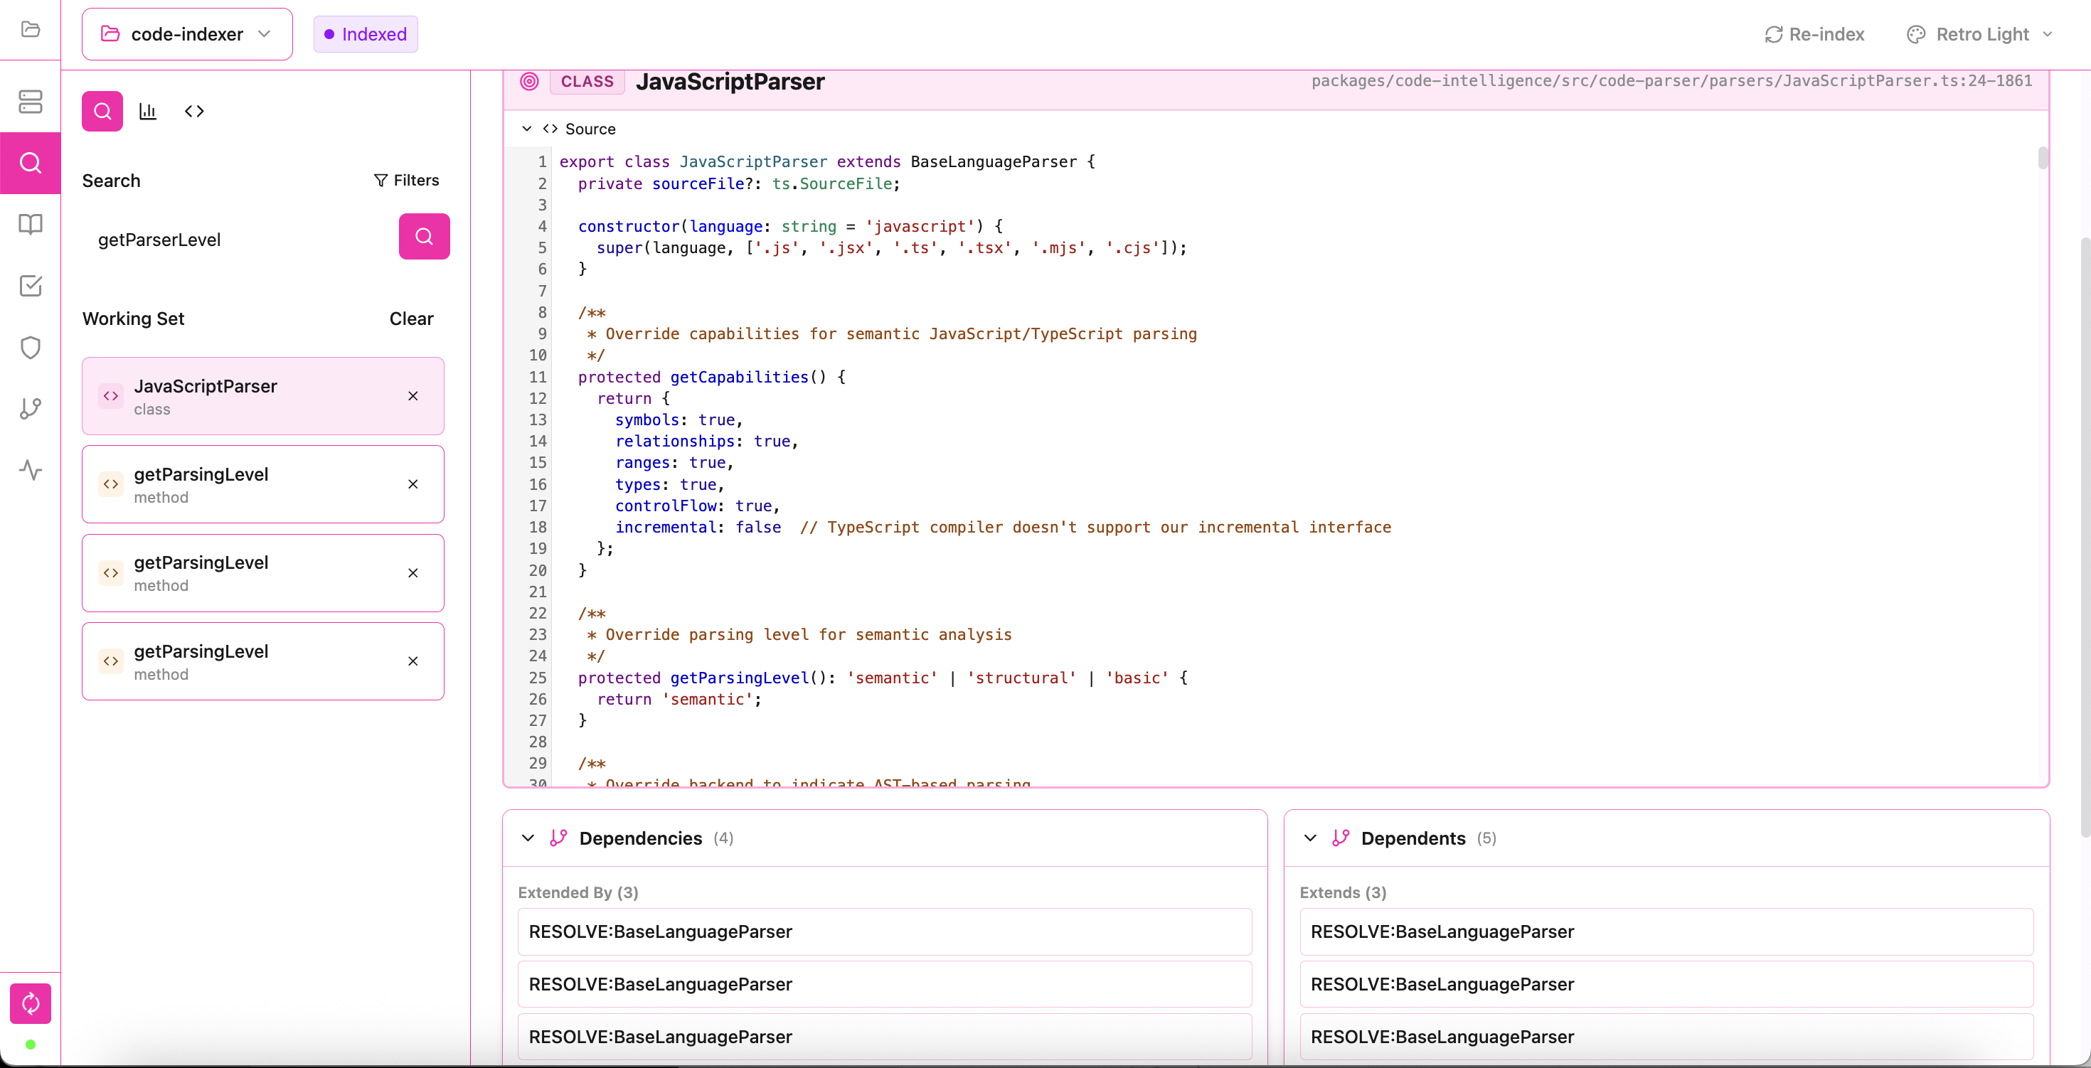Collapse the Source section
This screenshot has width=2091, height=1068.
tap(527, 129)
